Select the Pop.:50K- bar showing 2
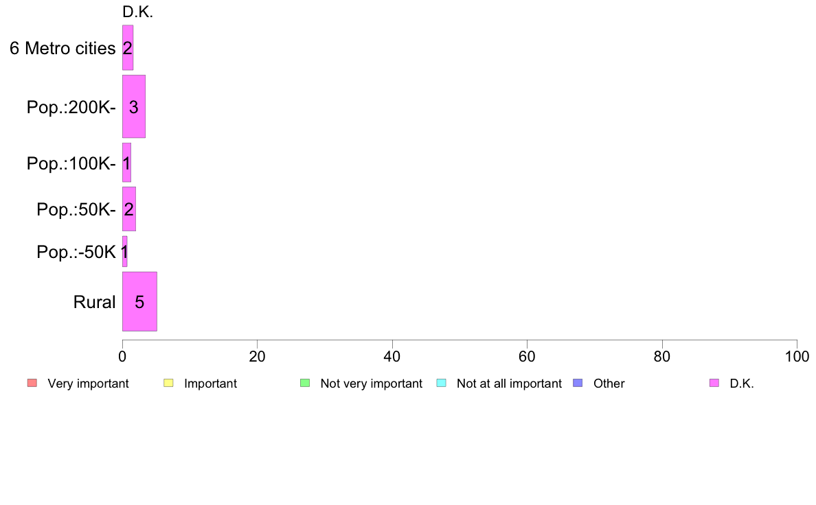This screenshot has width=816, height=505. click(x=129, y=209)
